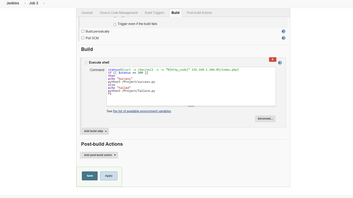Screen dimensions: 353x198
Task: Enable the Poll SCM checkbox
Action: coord(82,38)
